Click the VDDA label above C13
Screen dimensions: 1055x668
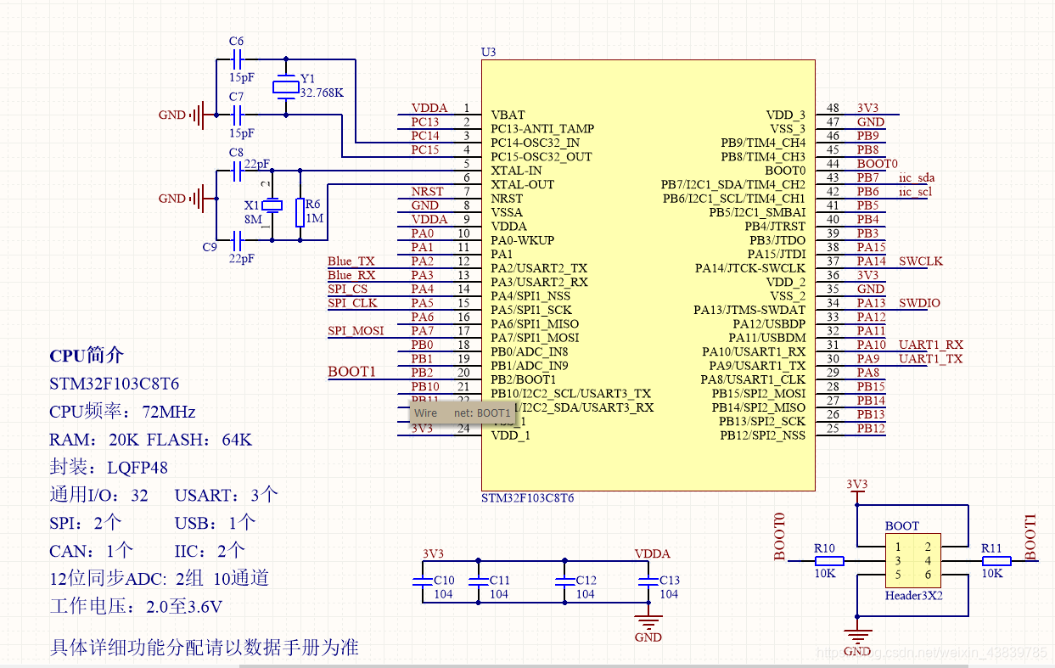point(652,553)
